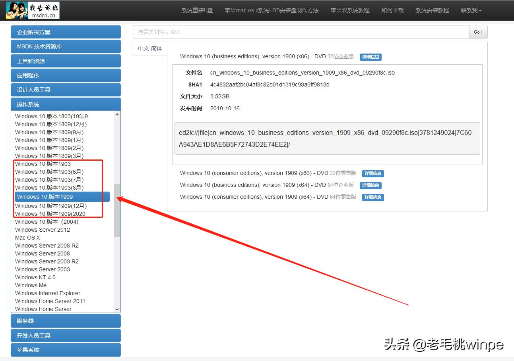Image resolution: width=514 pixels, height=361 pixels.
Task: Click the msdn1.cn site logo
Action: (x=33, y=10)
